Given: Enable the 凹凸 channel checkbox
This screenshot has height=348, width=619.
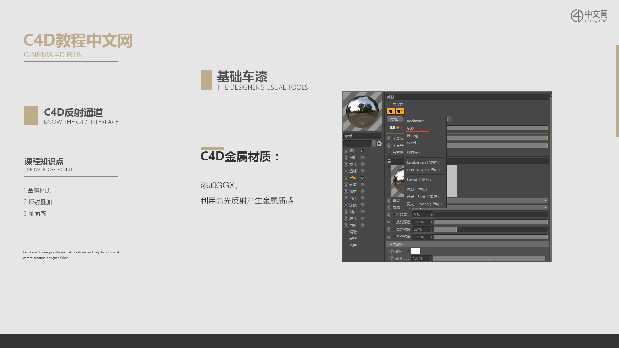Looking at the screenshot, I should (363, 198).
